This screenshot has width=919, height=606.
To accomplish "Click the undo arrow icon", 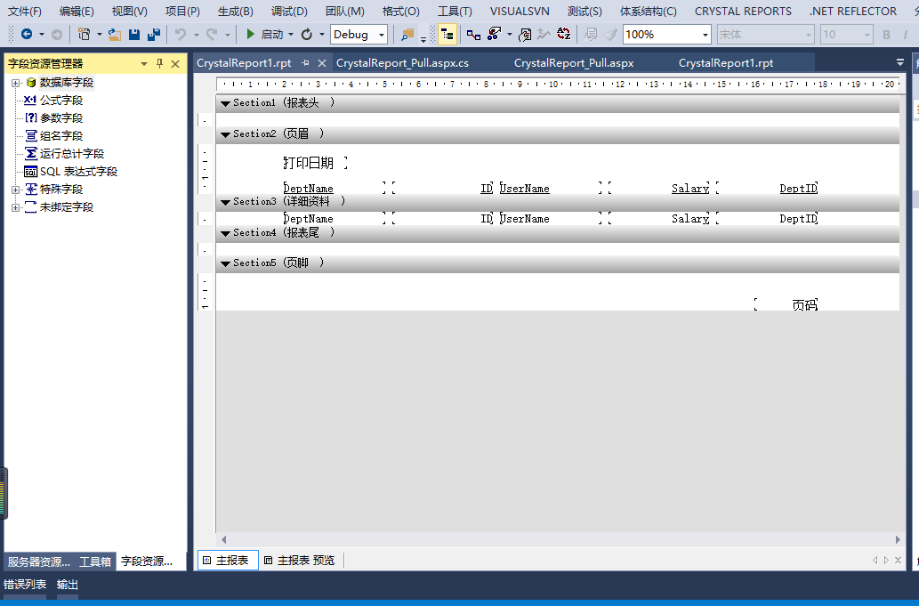I will pyautogui.click(x=181, y=35).
